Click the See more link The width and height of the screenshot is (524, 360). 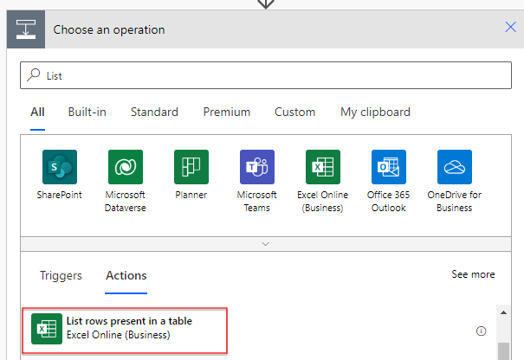pos(473,274)
